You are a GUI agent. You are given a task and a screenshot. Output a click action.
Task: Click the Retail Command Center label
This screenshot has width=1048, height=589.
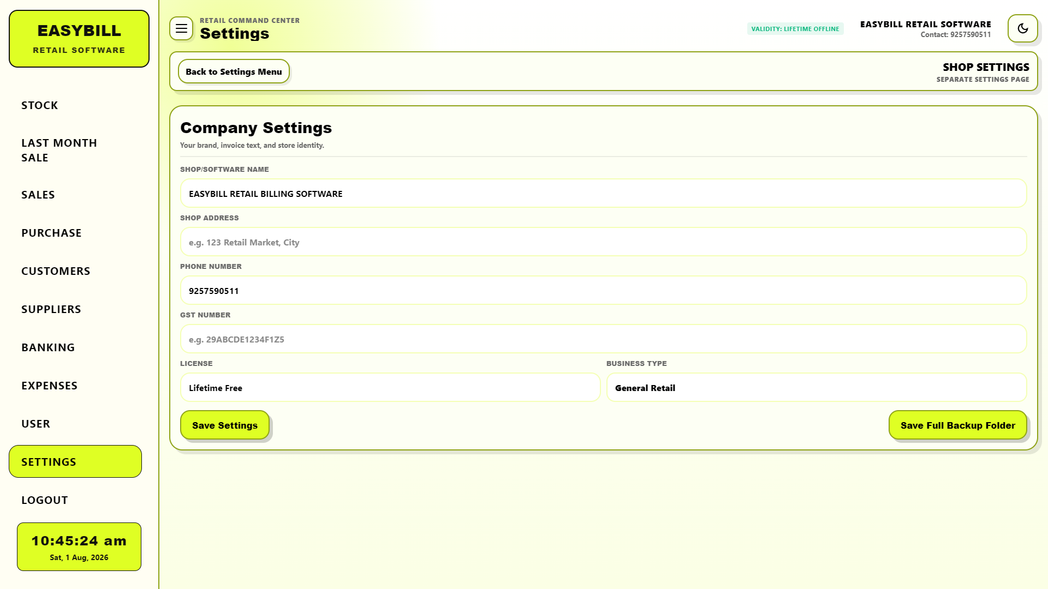tap(249, 21)
